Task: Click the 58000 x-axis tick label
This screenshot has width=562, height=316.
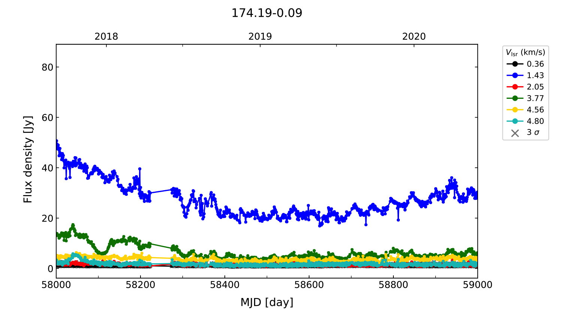Action: click(x=56, y=285)
